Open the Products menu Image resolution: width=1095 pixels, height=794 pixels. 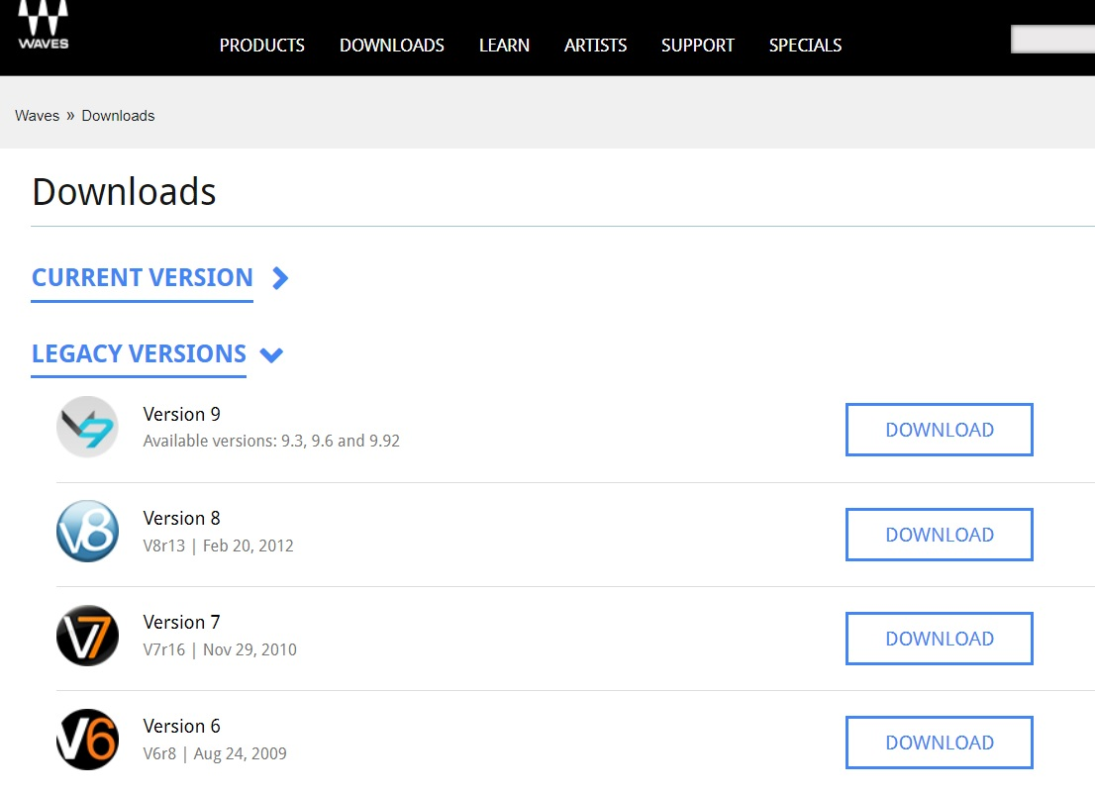pyautogui.click(x=262, y=46)
